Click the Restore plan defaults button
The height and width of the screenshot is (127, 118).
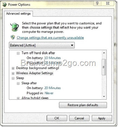point(83,105)
